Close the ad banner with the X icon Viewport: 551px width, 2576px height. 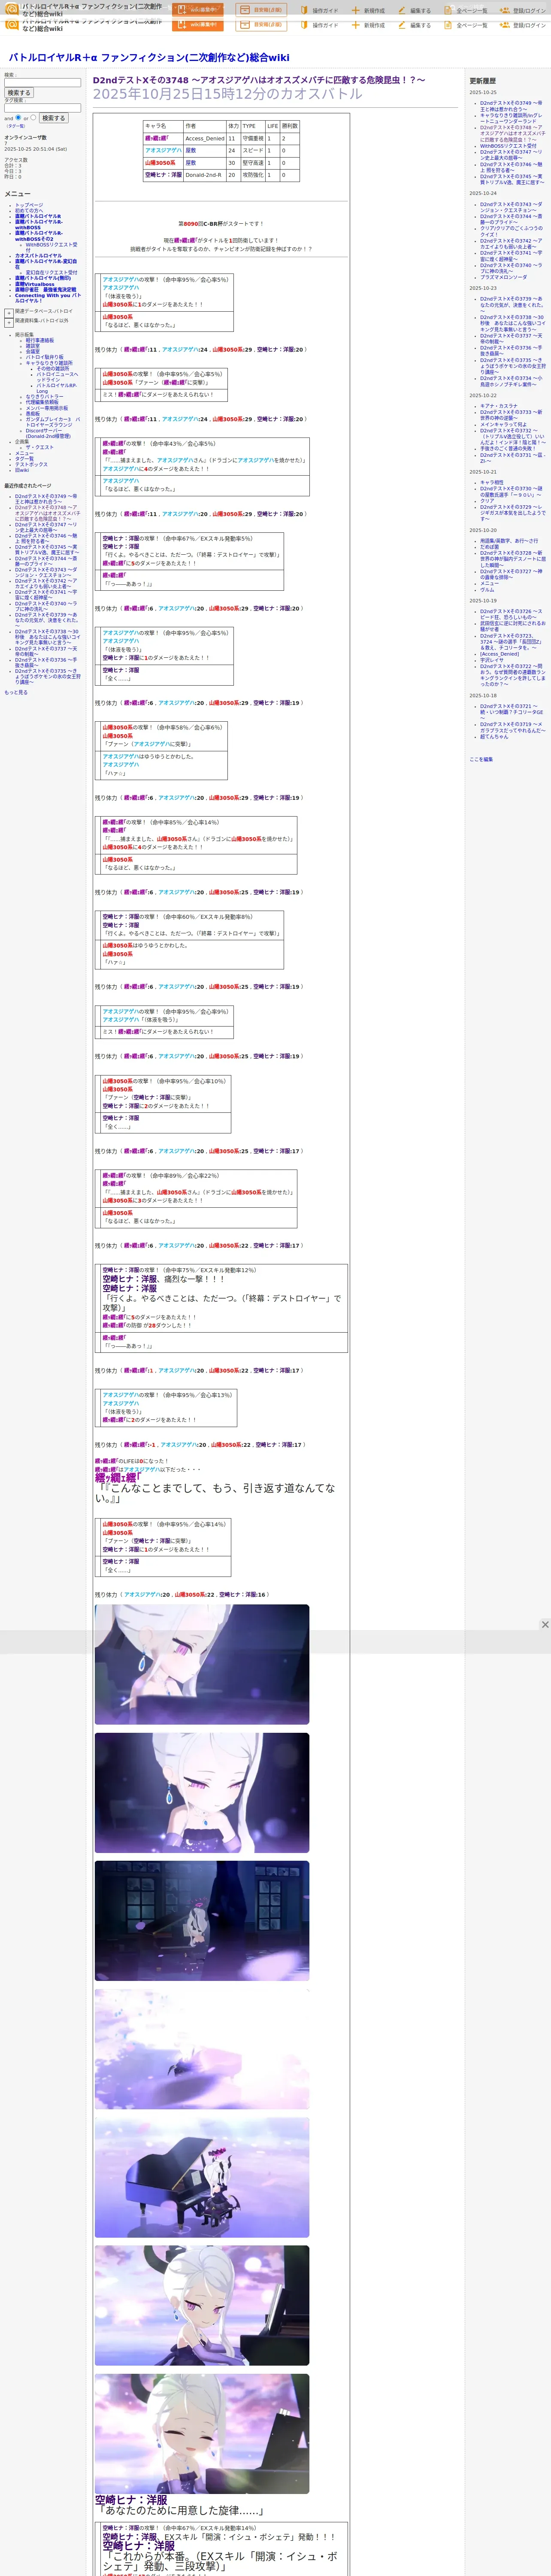pyautogui.click(x=545, y=1624)
